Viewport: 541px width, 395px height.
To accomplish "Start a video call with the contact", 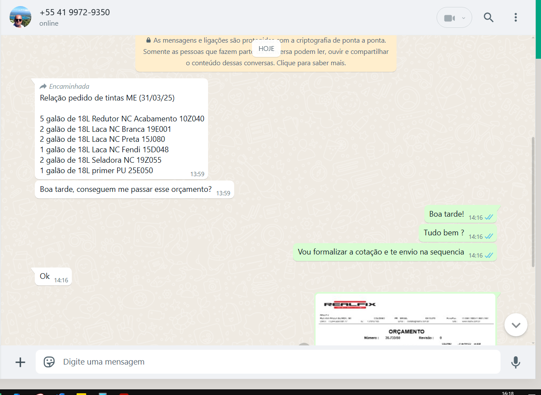I will point(449,18).
